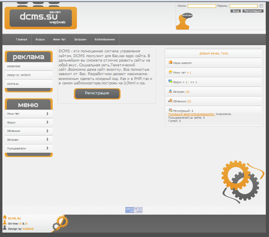Expand the Обменник arrow in the side menu
Screen dimensions: 269x237
47,131
